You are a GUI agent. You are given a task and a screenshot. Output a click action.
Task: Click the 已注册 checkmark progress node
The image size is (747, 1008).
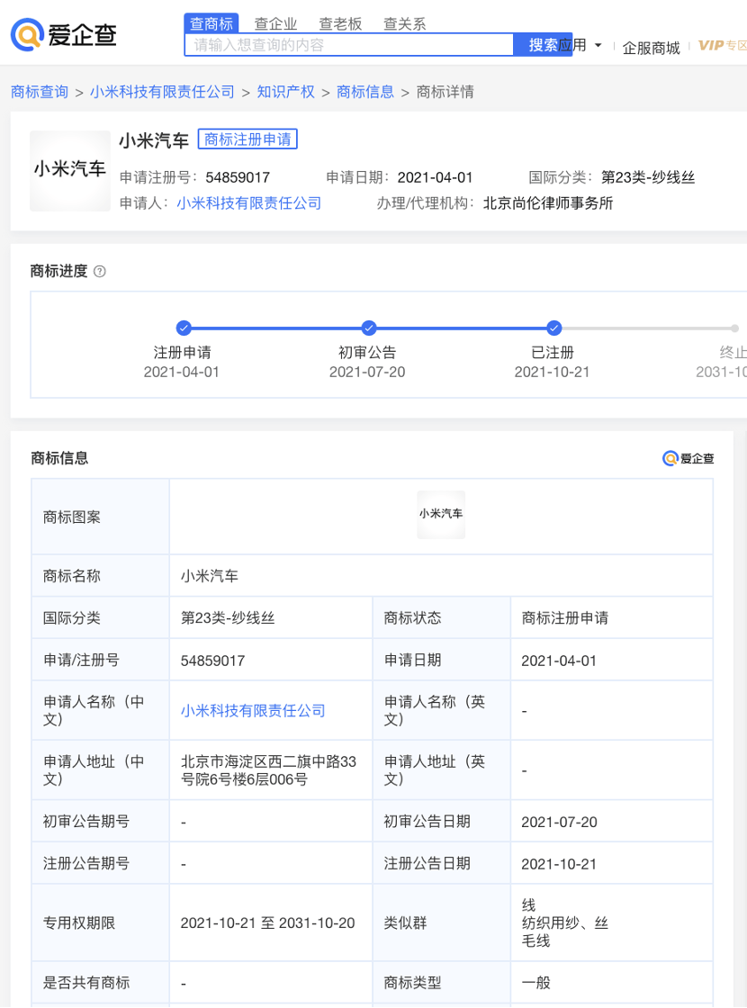554,328
